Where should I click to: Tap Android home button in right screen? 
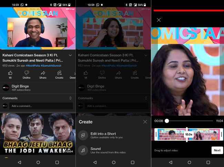coord(189,162)
